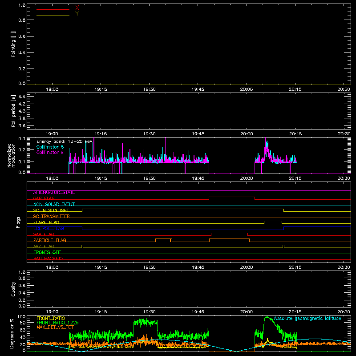Click the 'Y' legend label
Viewport: 356px width, 356px height.
click(x=77, y=14)
